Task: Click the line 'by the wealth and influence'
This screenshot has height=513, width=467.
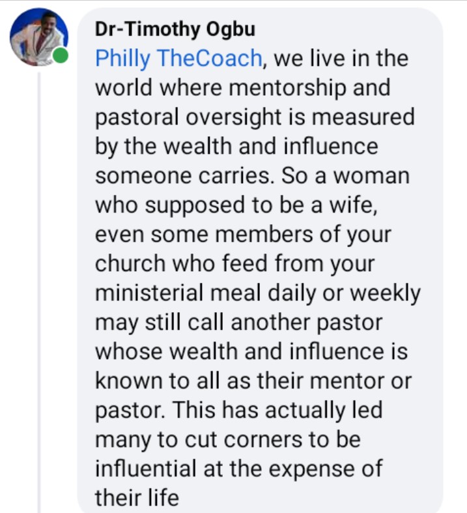Action: tap(236, 147)
